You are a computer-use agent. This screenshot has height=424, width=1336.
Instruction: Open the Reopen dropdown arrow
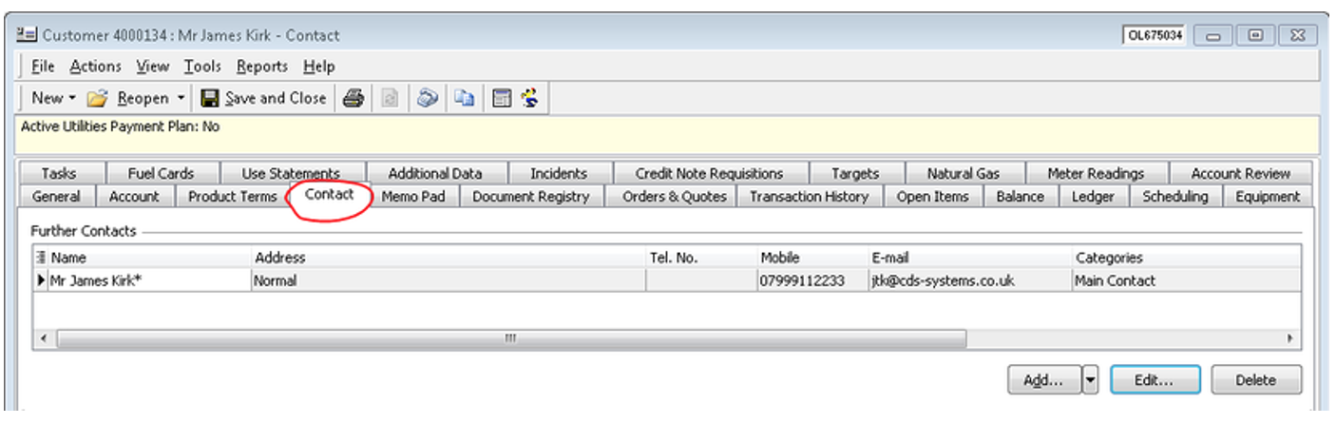(181, 99)
